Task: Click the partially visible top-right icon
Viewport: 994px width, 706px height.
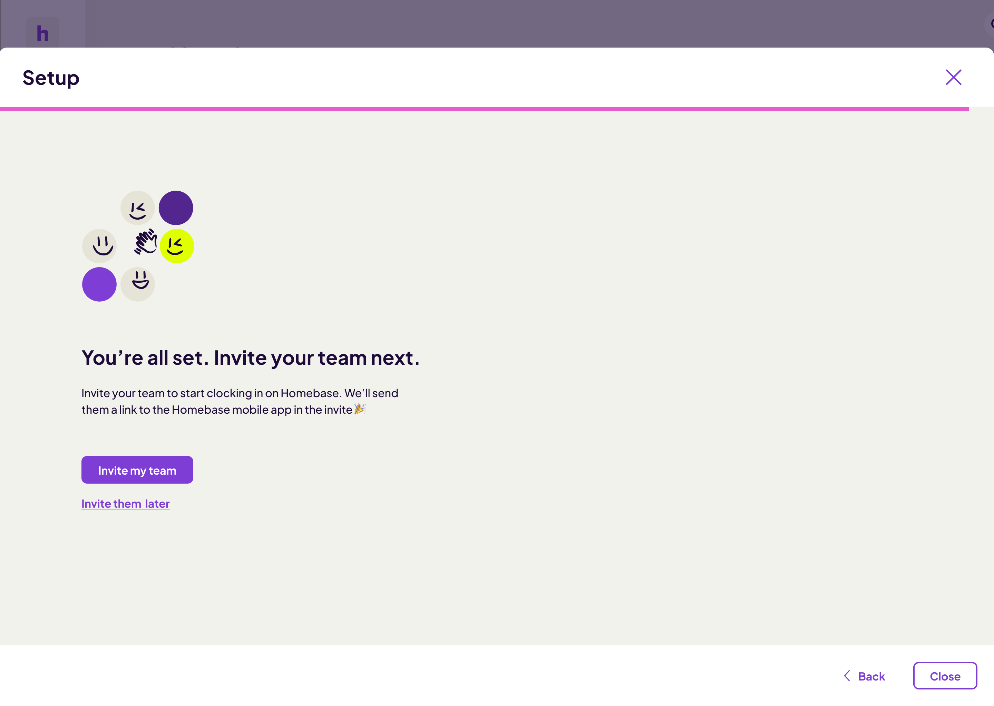Action: pyautogui.click(x=991, y=24)
